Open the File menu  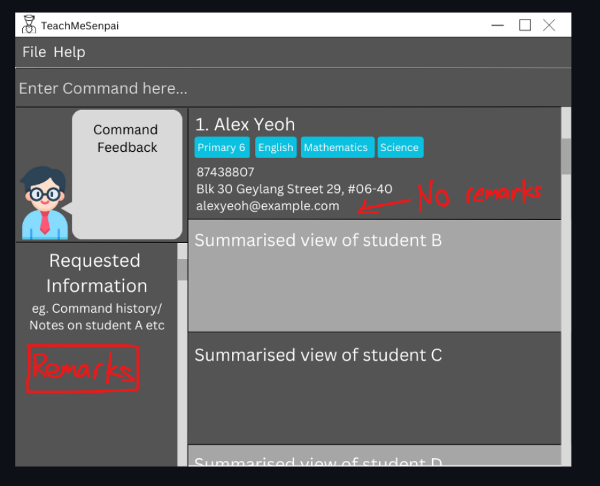point(34,52)
